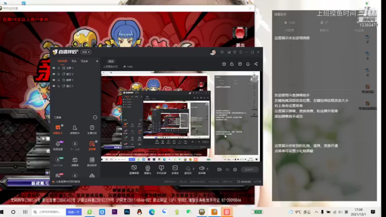
Task: Open Task View from the taskbar
Action: coord(25,212)
